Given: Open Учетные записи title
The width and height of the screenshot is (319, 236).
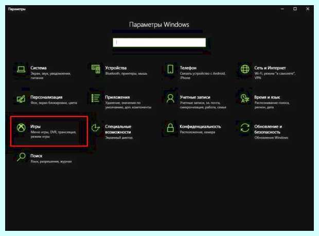Looking at the screenshot, I should tap(195, 97).
